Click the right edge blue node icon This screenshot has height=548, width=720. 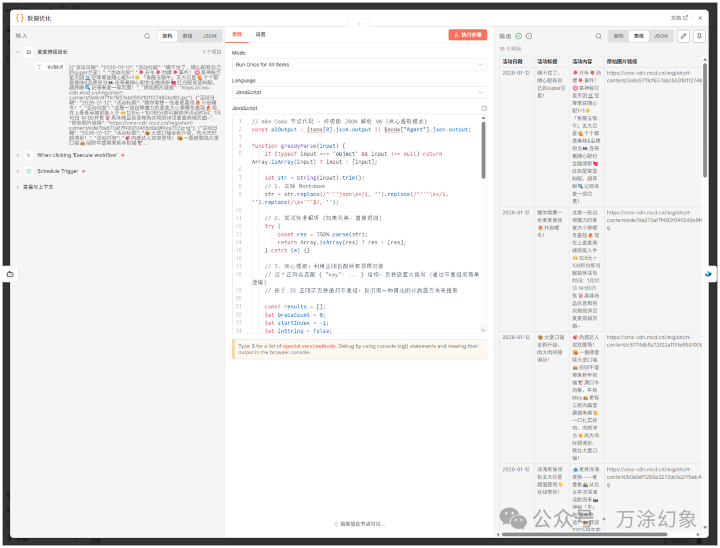click(709, 273)
